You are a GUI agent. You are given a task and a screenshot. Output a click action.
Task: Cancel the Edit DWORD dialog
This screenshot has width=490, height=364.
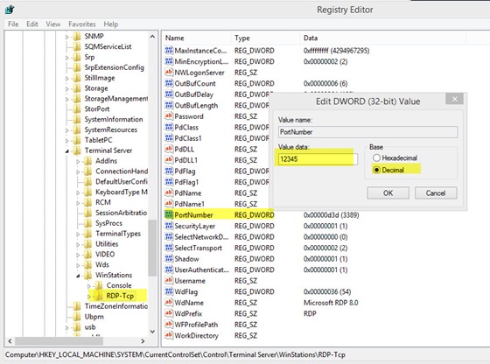(x=436, y=193)
